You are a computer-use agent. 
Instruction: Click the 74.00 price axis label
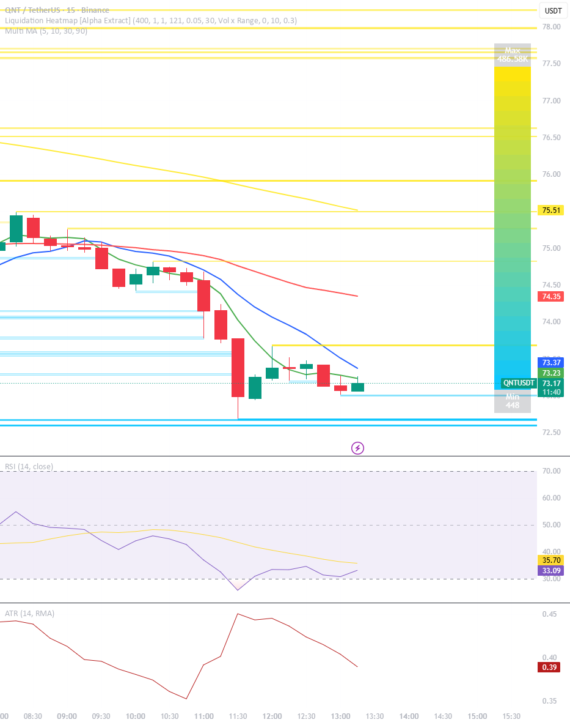point(551,322)
